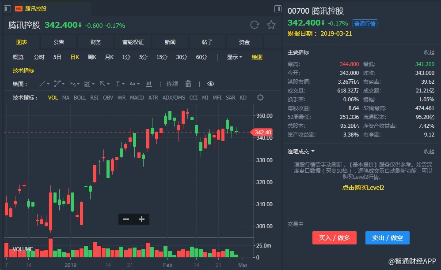This screenshot has width=441, height=270.
Task: Switch to the 财务 tab
Action: pyautogui.click(x=96, y=42)
